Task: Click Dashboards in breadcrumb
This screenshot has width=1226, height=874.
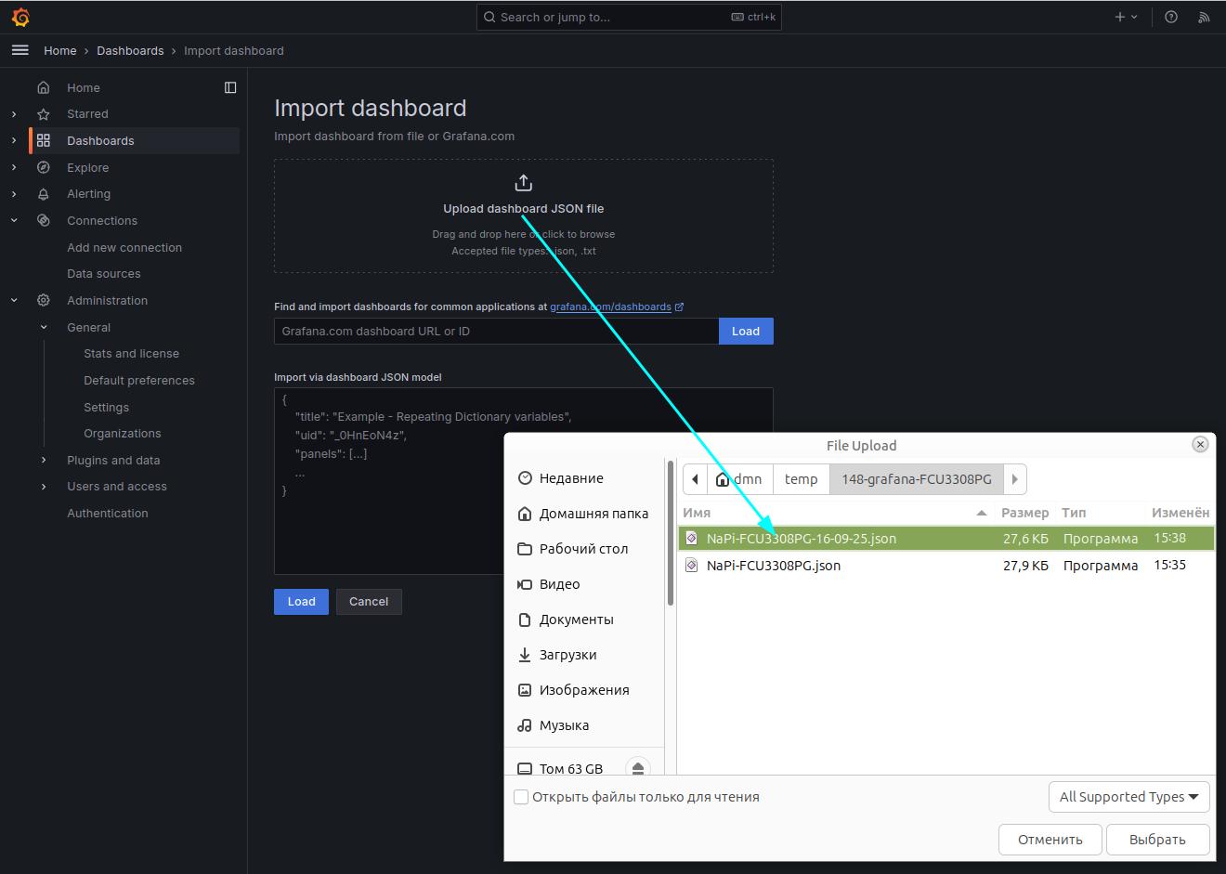Action: click(x=130, y=51)
